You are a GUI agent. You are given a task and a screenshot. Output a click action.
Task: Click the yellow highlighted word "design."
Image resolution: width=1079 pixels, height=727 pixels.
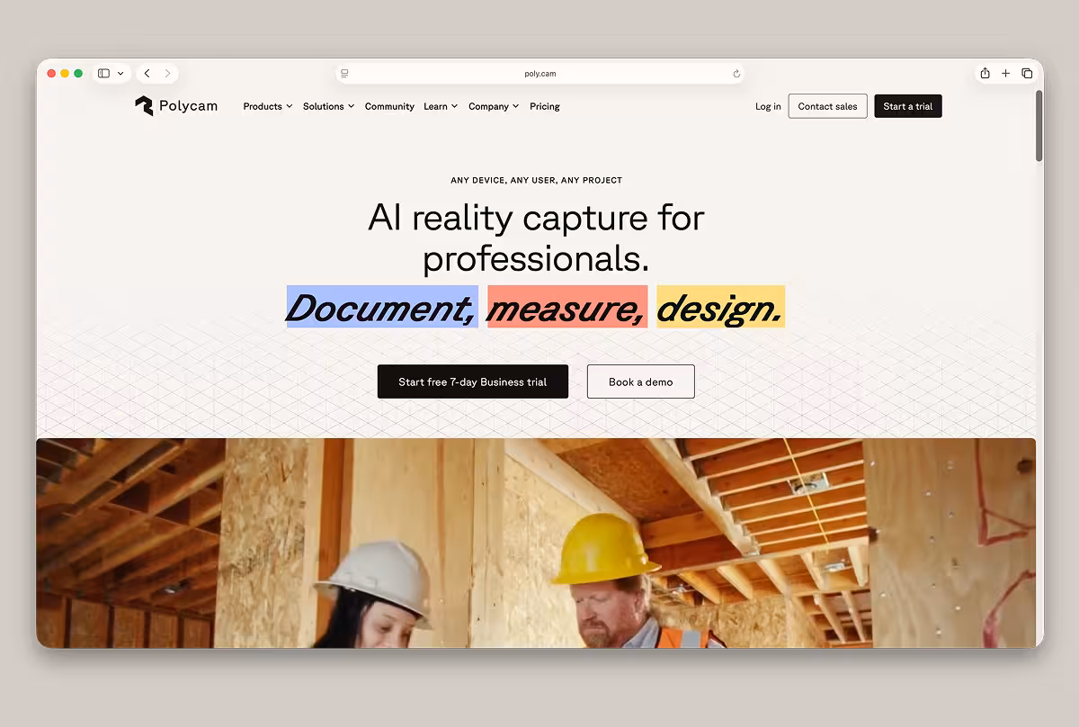pos(720,307)
